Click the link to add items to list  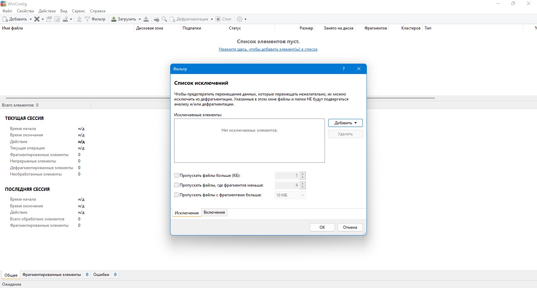(x=268, y=49)
